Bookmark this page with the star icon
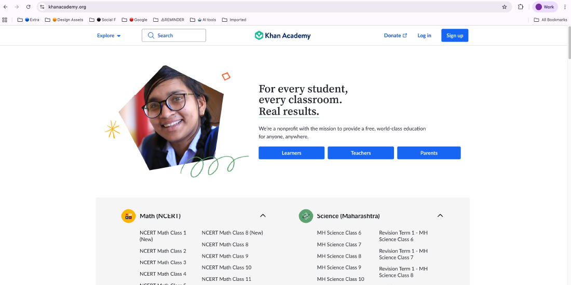This screenshot has height=285, width=571. click(x=504, y=7)
